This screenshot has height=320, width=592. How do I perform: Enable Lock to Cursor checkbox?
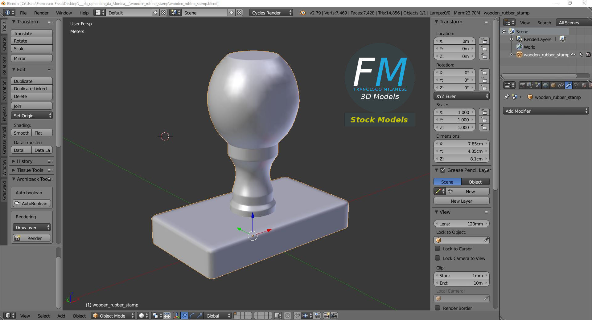tap(437, 249)
